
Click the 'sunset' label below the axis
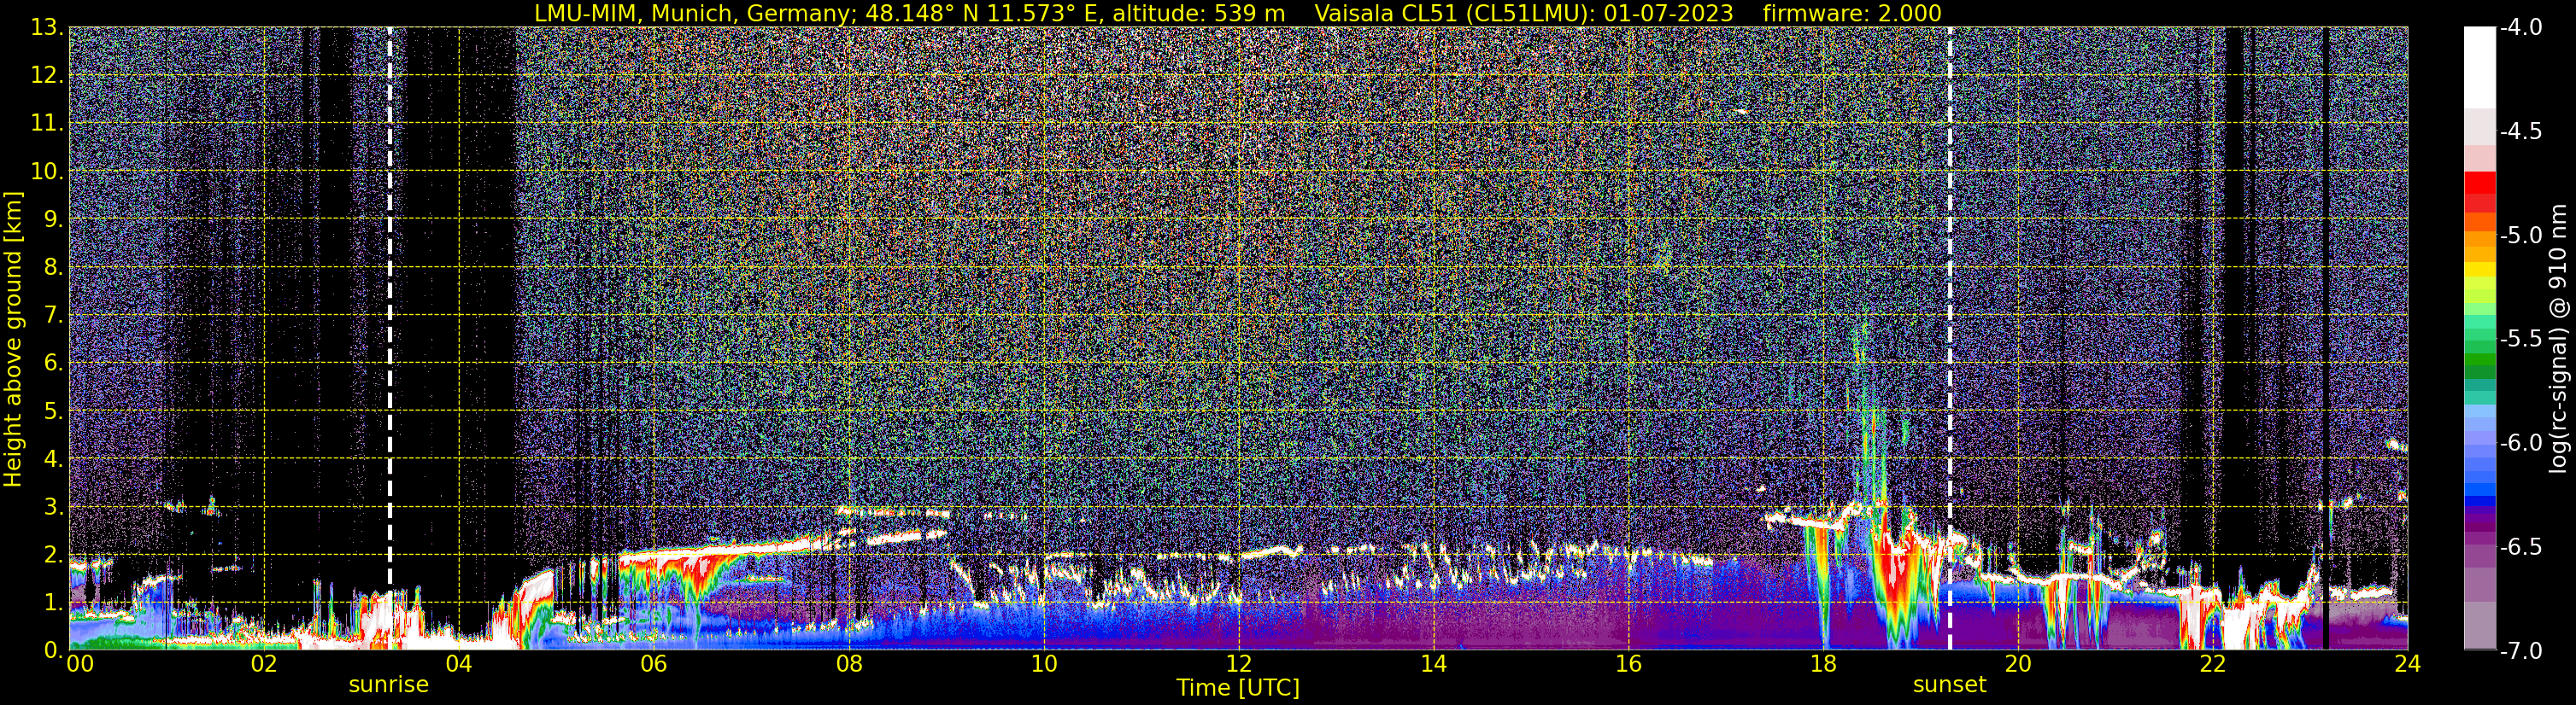(1949, 685)
